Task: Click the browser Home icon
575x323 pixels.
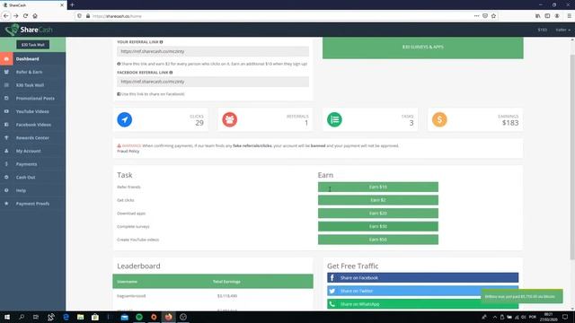Action: [35, 16]
